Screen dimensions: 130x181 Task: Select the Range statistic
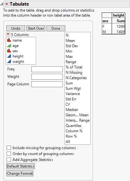tap(71, 62)
